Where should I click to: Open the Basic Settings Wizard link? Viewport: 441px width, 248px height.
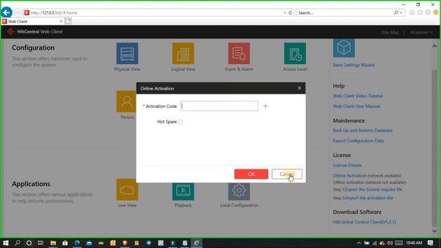coord(353,65)
